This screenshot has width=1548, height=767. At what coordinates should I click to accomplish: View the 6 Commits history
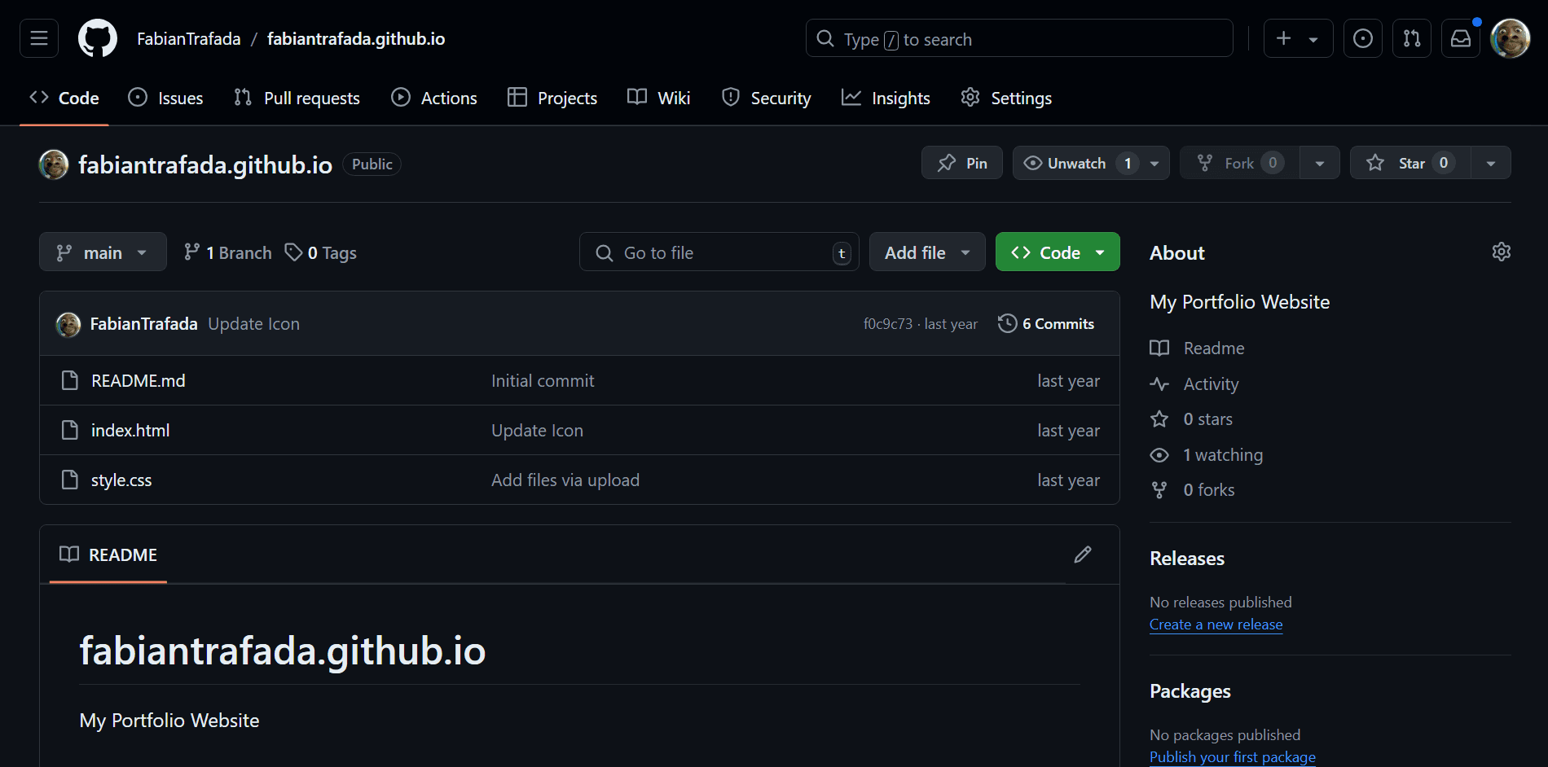point(1047,324)
